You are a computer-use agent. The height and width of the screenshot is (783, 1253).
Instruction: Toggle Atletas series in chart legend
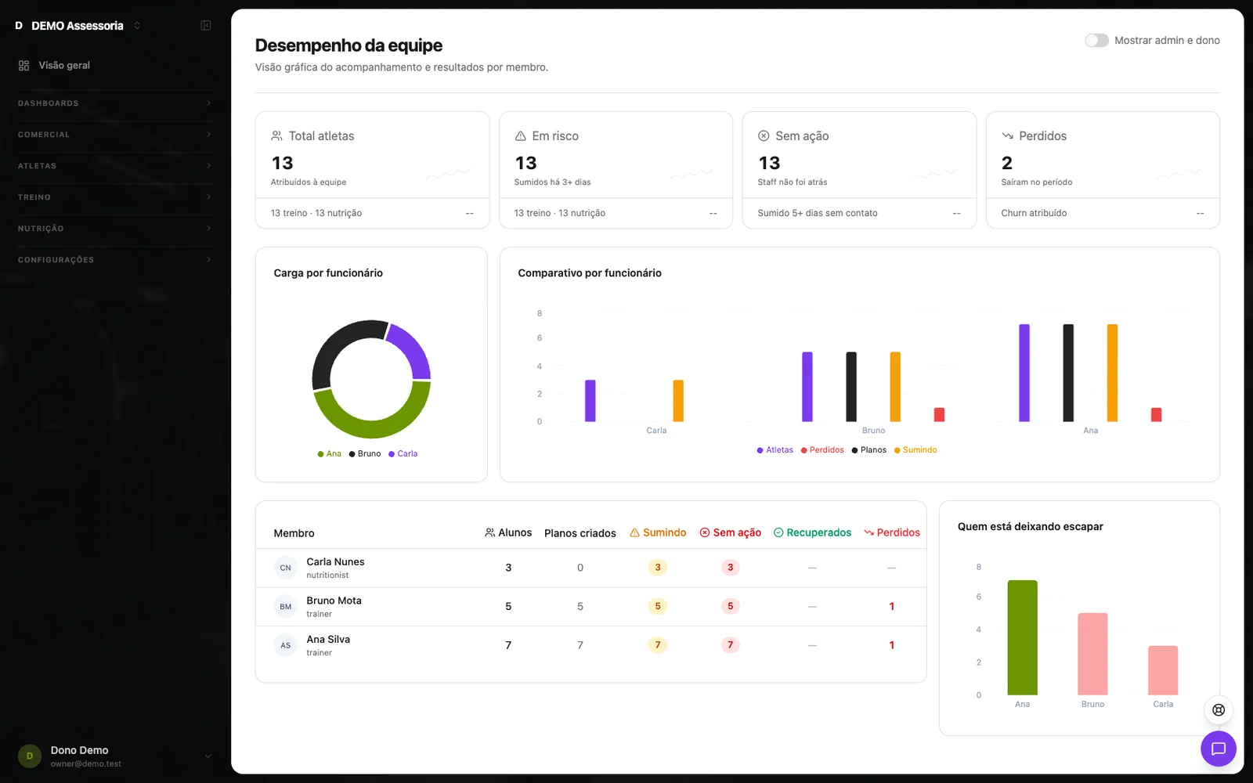775,450
